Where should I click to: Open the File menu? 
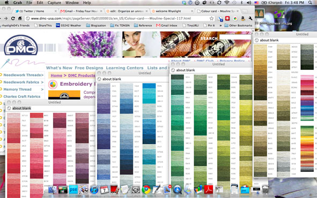pyautogui.click(x=30, y=3)
